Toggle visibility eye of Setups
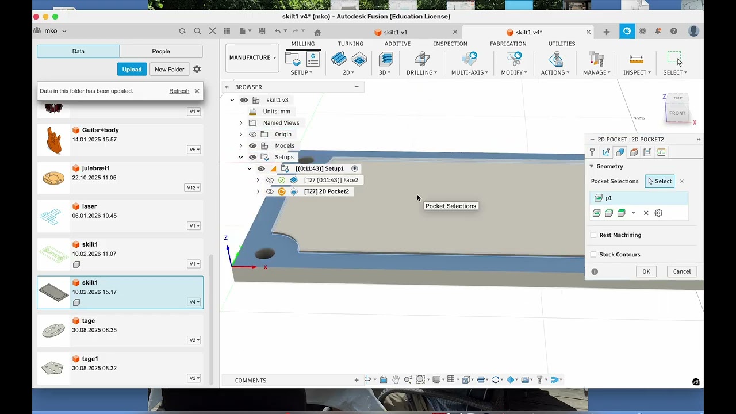 tap(252, 157)
